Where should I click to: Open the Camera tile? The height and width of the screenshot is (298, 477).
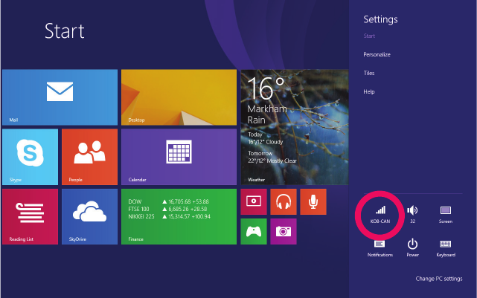pyautogui.click(x=284, y=231)
